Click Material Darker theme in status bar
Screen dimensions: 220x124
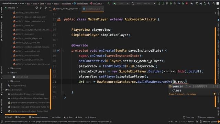pos(210,122)
